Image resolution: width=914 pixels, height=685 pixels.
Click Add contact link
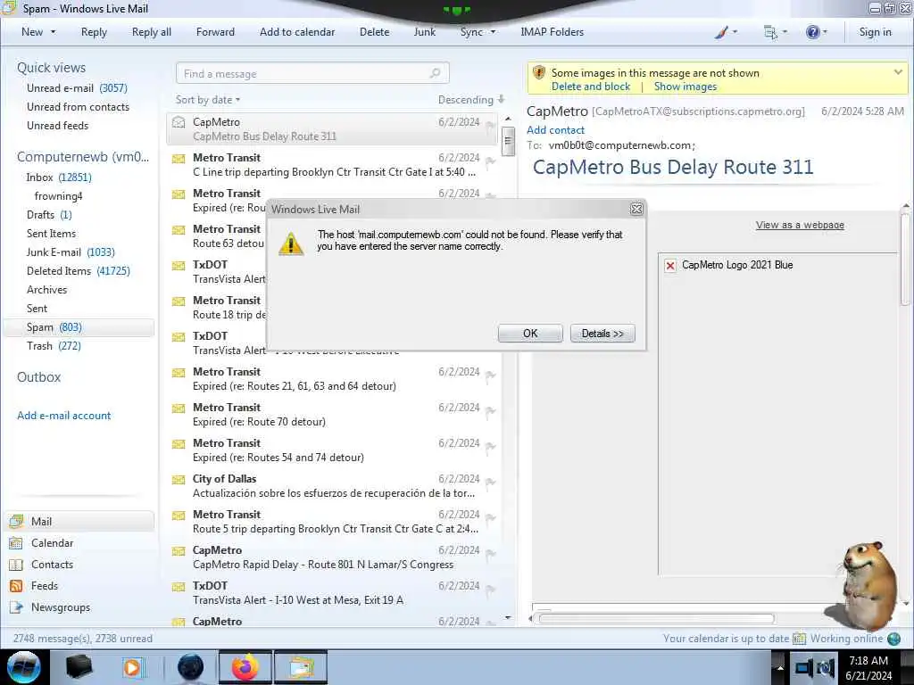click(555, 130)
